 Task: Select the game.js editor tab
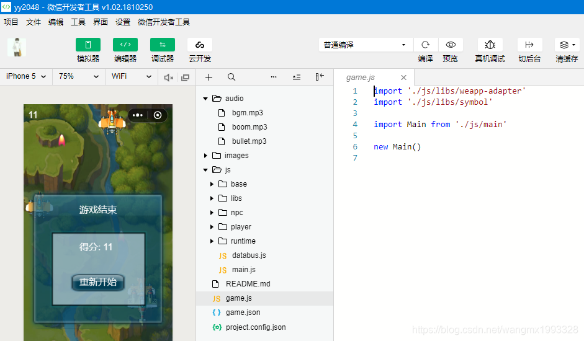pos(361,77)
